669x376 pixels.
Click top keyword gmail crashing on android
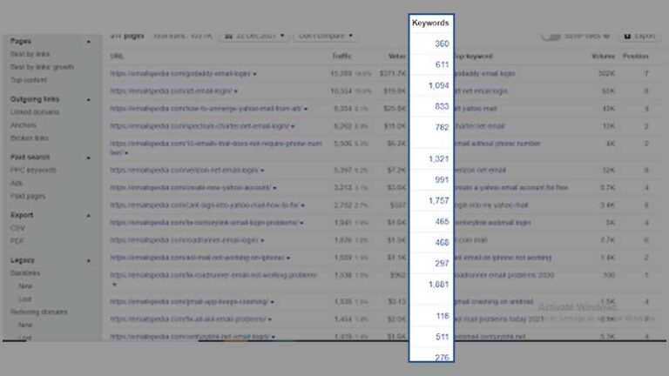click(494, 302)
